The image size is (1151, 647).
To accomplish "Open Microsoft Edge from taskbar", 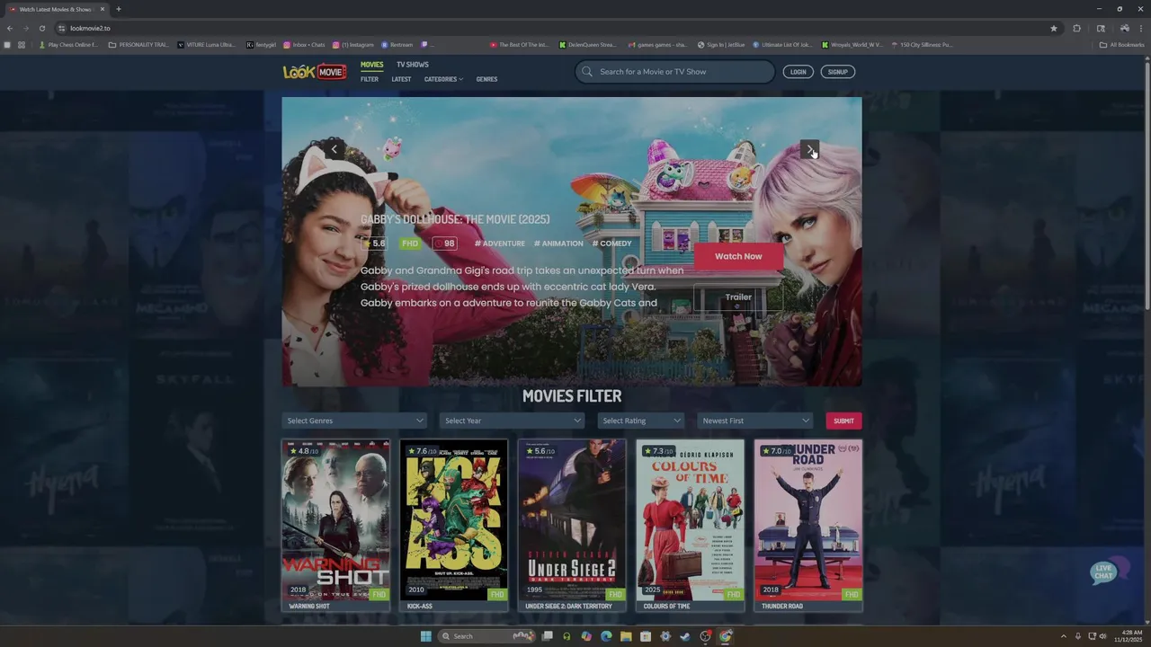I will tap(606, 636).
